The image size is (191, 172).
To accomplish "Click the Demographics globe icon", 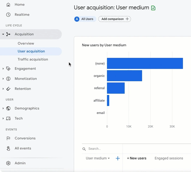I will coord(8,109).
